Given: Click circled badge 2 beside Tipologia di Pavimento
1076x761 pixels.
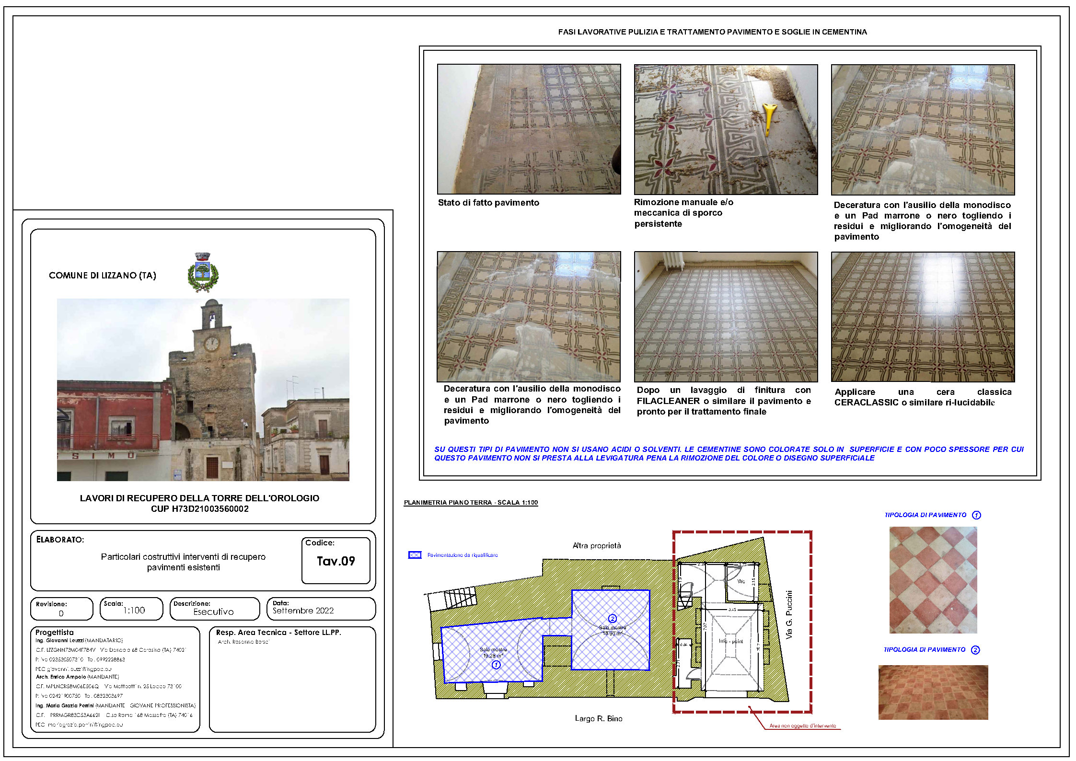Looking at the screenshot, I should (976, 649).
